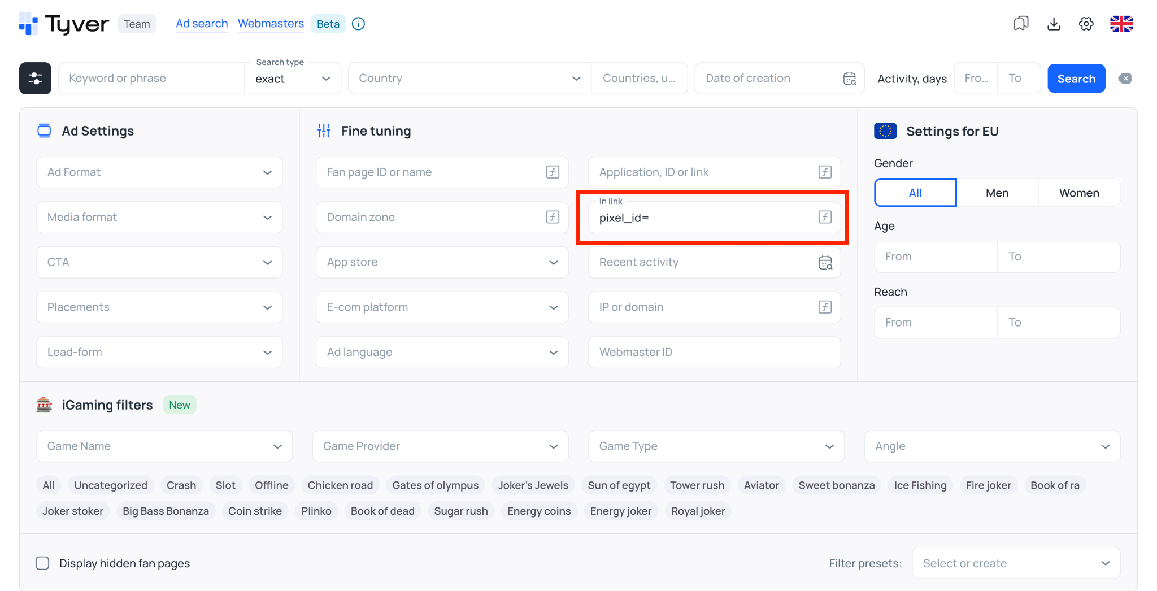Select the Men gender option
Image resolution: width=1157 pixels, height=591 pixels.
click(x=997, y=193)
